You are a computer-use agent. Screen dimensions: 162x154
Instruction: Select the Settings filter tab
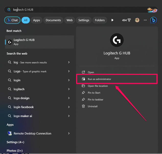coord(84,20)
